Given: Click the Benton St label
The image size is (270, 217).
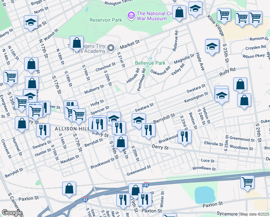Looking at the screenshot, I should coord(193,121).
